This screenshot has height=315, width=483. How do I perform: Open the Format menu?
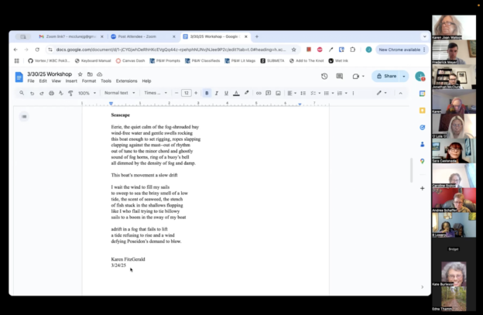tap(89, 80)
